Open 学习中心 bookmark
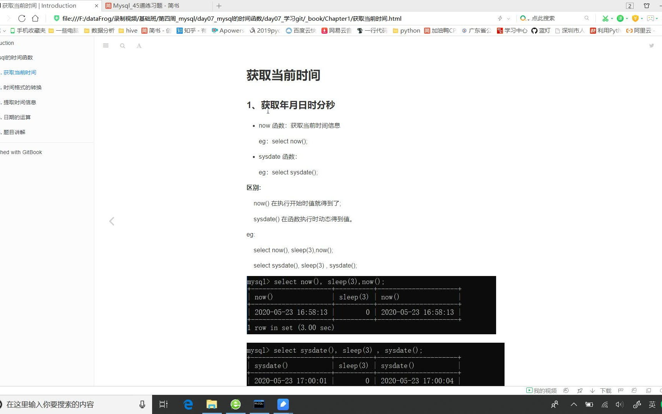Viewport: 662px width, 414px height. [512, 30]
